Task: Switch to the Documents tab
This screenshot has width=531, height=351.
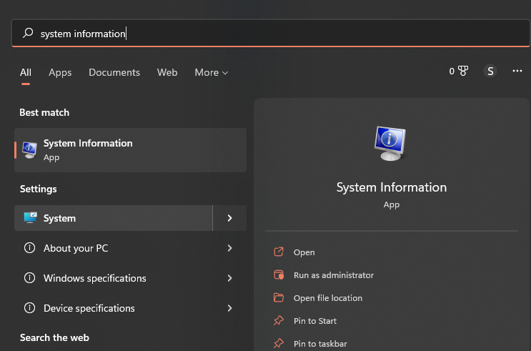Action: pyautogui.click(x=114, y=72)
